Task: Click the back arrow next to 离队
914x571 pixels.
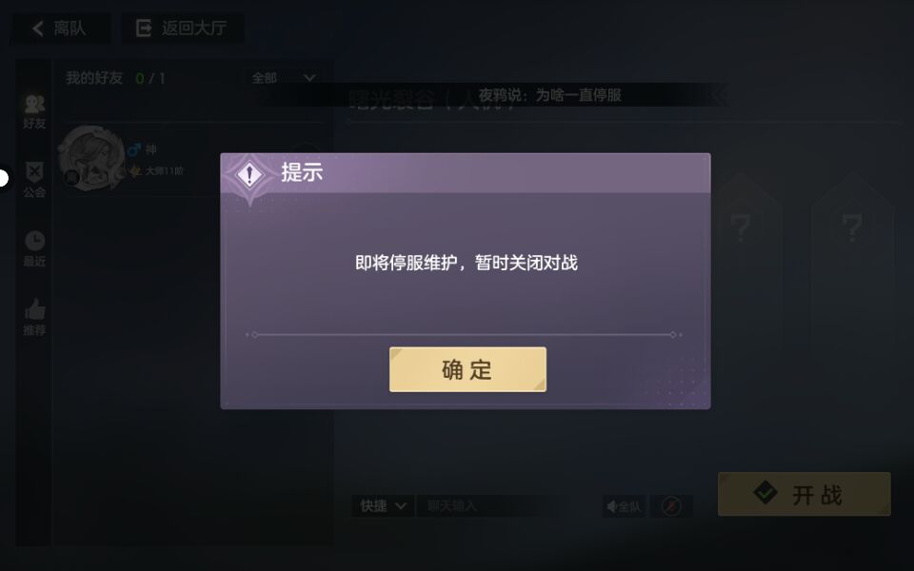Action: click(x=38, y=28)
